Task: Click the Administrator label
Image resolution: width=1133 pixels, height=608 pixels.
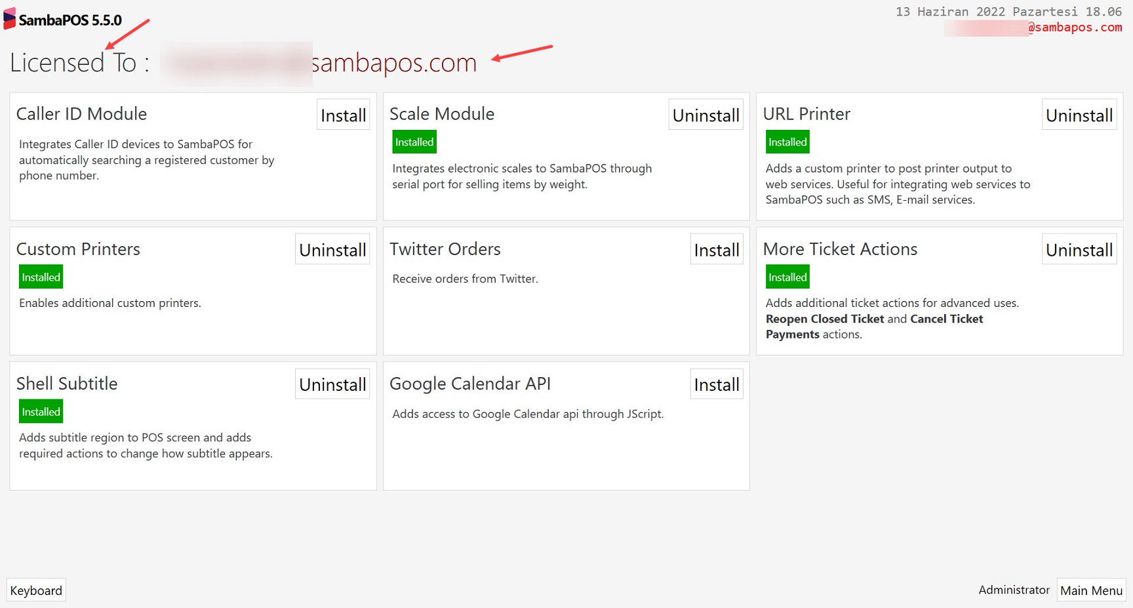Action: coord(1014,590)
